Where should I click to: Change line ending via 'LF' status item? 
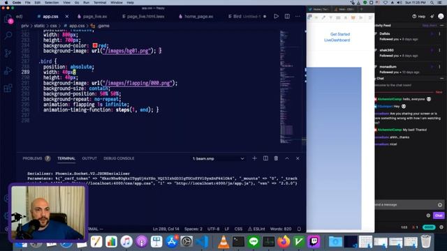[x=227, y=229]
